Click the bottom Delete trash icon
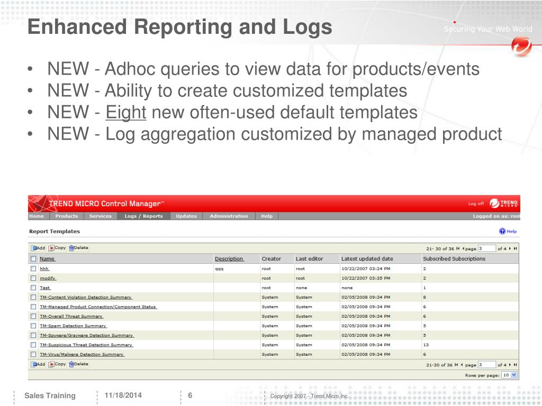The image size is (542, 406). (x=71, y=364)
